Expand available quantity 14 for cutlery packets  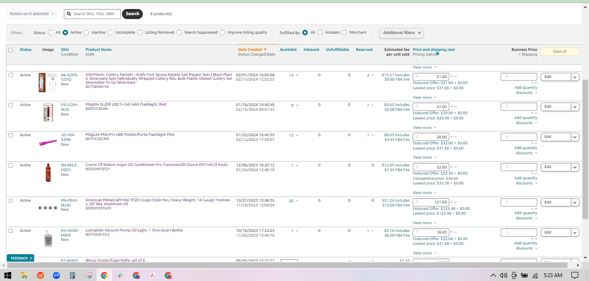(294, 75)
